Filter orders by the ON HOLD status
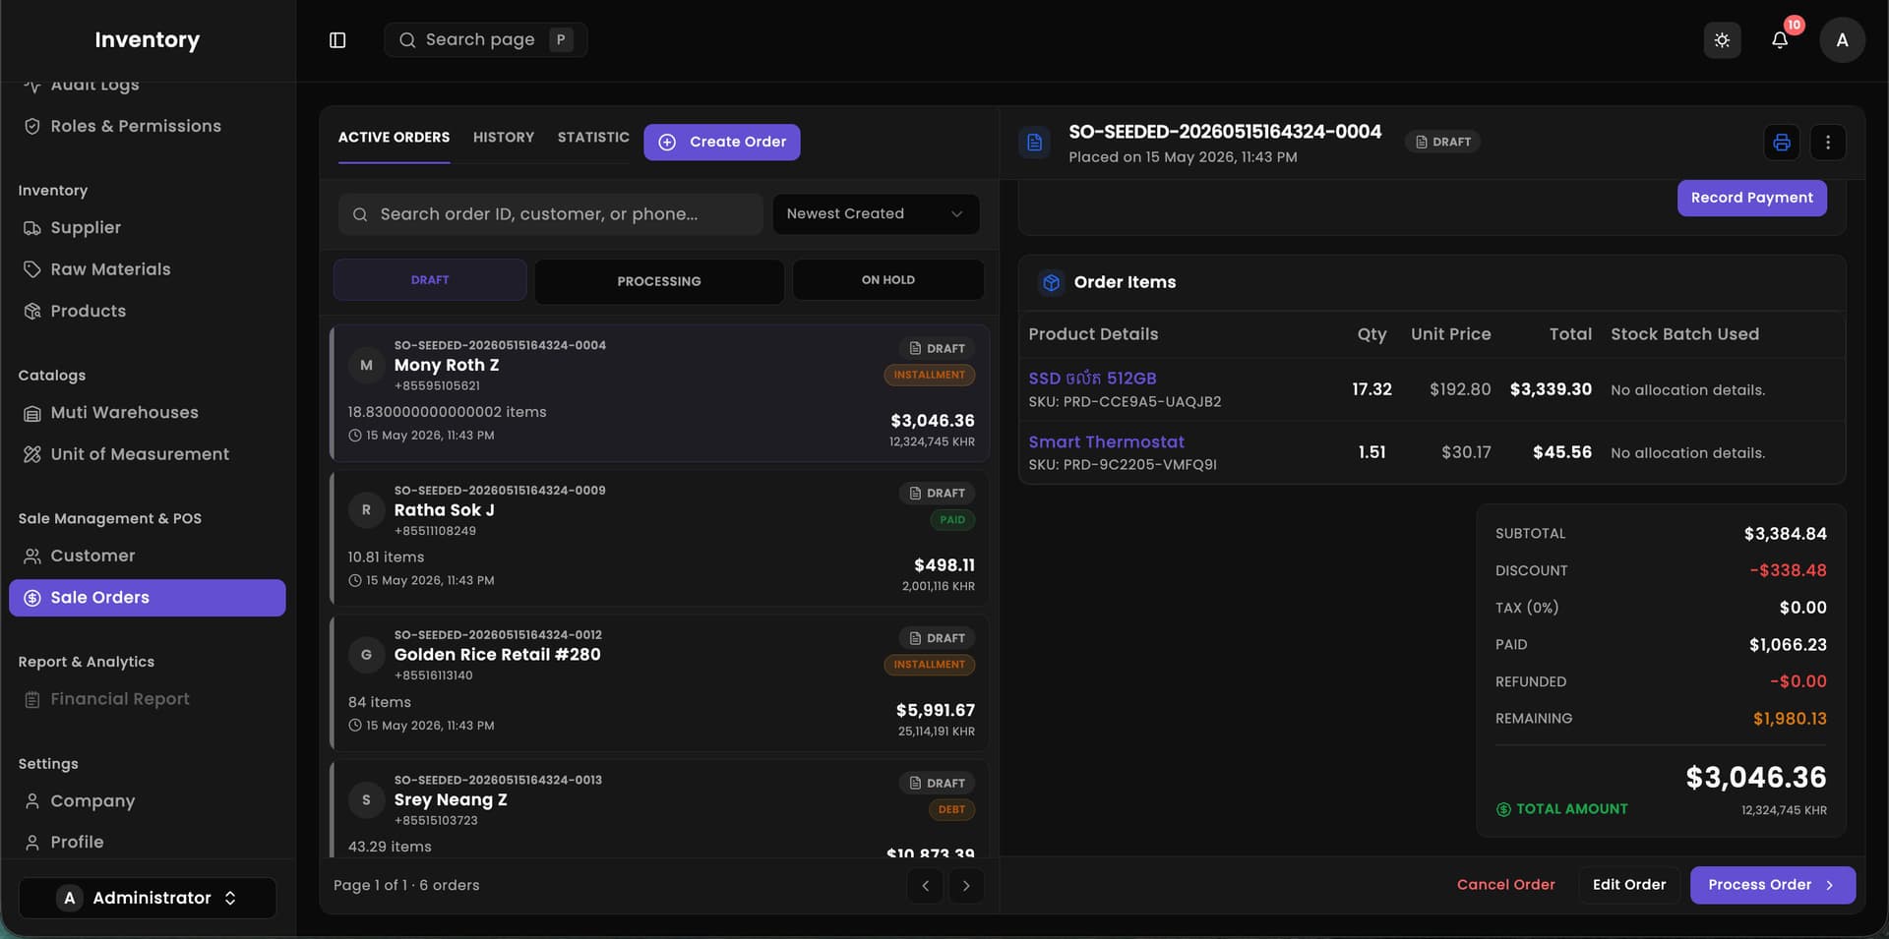 tap(888, 280)
